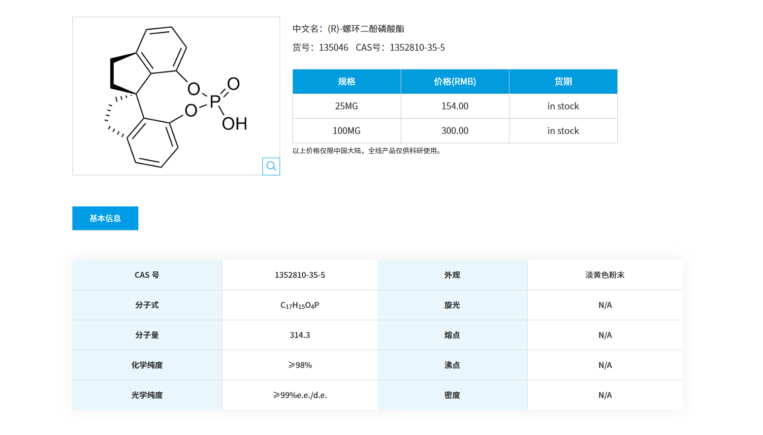This screenshot has height=435, width=763.
Task: Click the in stock status for 100MG
Action: tap(563, 131)
